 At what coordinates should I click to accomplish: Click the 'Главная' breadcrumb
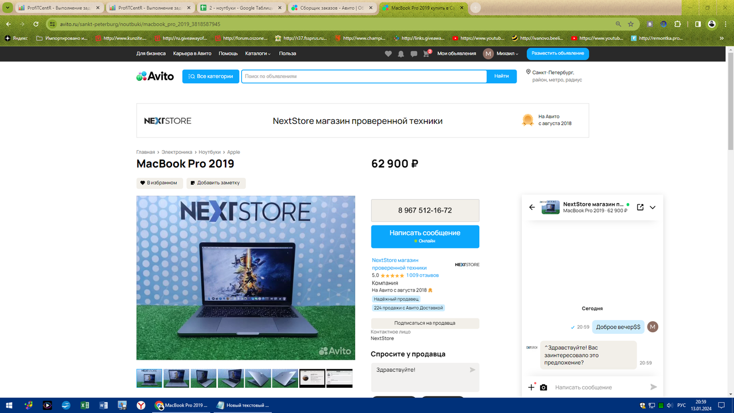tap(146, 152)
